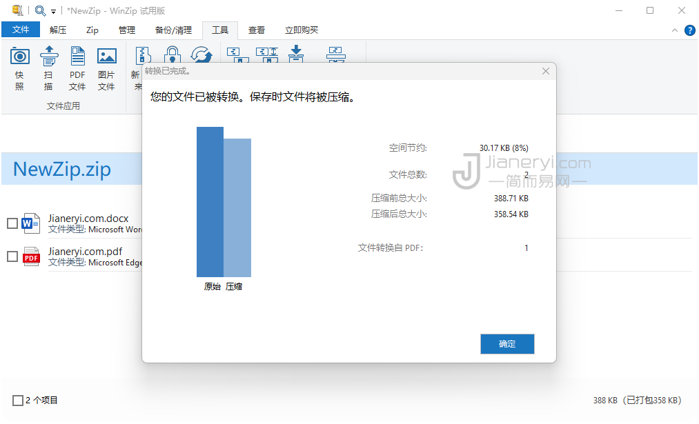Viewport: 699px width, 424px height.
Task: Click the 30.17 KB (8%) savings value
Action: [x=504, y=148]
